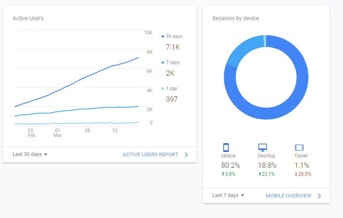343x218 pixels.
Task: Select the 30 days legend dot
Action: pyautogui.click(x=163, y=36)
